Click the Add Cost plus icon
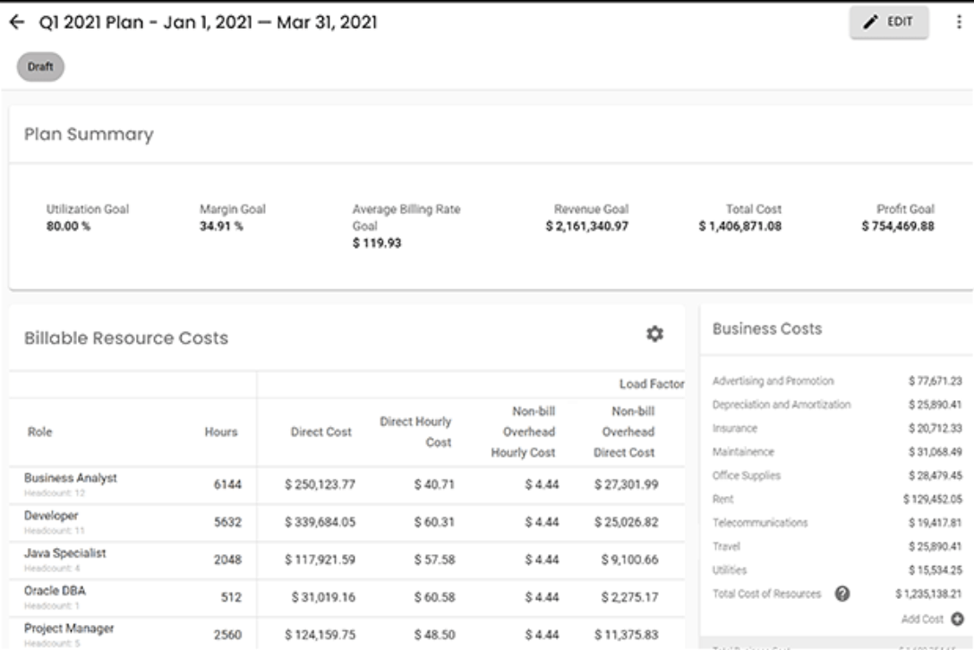Viewport: 974px width, 650px height. click(957, 619)
